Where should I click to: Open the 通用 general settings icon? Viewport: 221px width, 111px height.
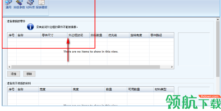pos(8,5)
